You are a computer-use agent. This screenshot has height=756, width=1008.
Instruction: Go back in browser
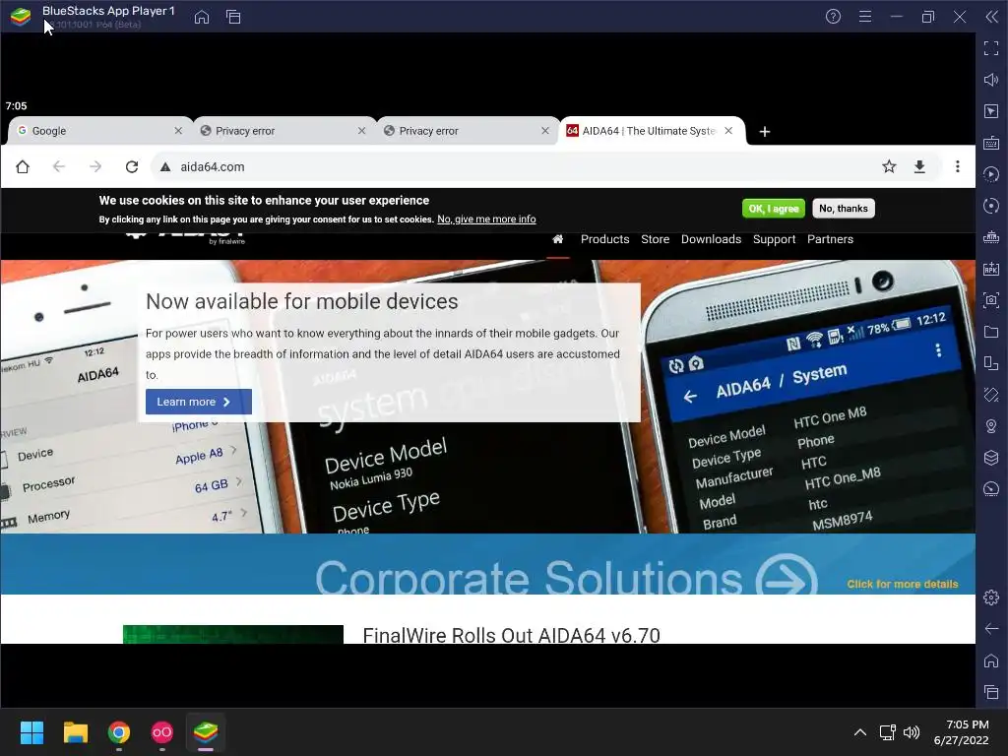pos(59,167)
